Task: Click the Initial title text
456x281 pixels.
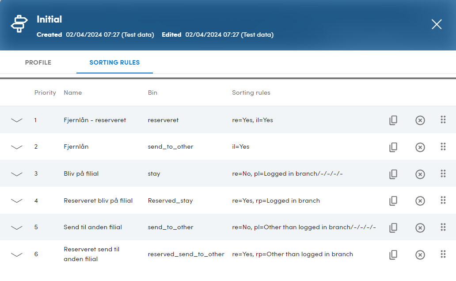Action: pos(49,19)
